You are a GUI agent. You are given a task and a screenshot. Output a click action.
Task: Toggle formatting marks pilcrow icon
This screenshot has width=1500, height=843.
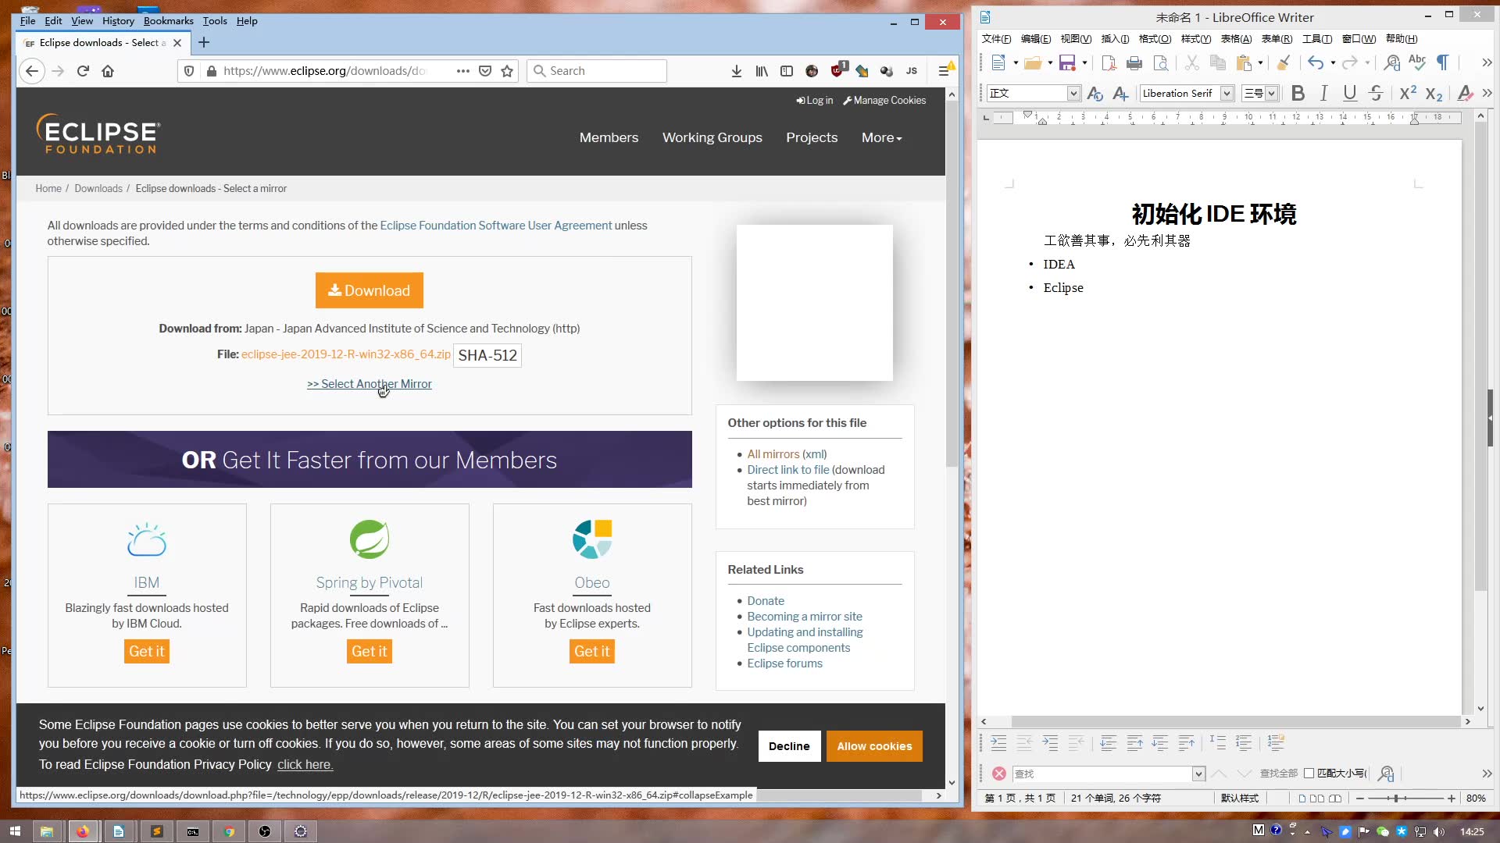pos(1442,63)
